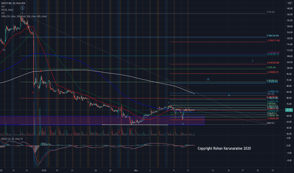Click the 1(81.66) Fibonacci label
Viewport: 294px width, 173px height.
click(271, 94)
